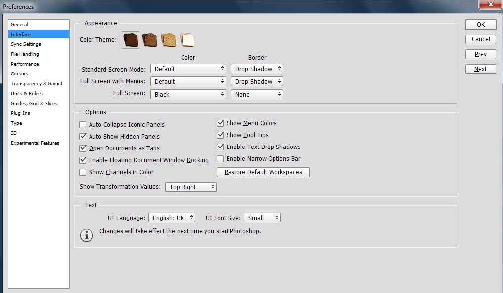The width and height of the screenshot is (503, 293).
Task: Disable Floating Document Window Docking
Action: [x=83, y=160]
